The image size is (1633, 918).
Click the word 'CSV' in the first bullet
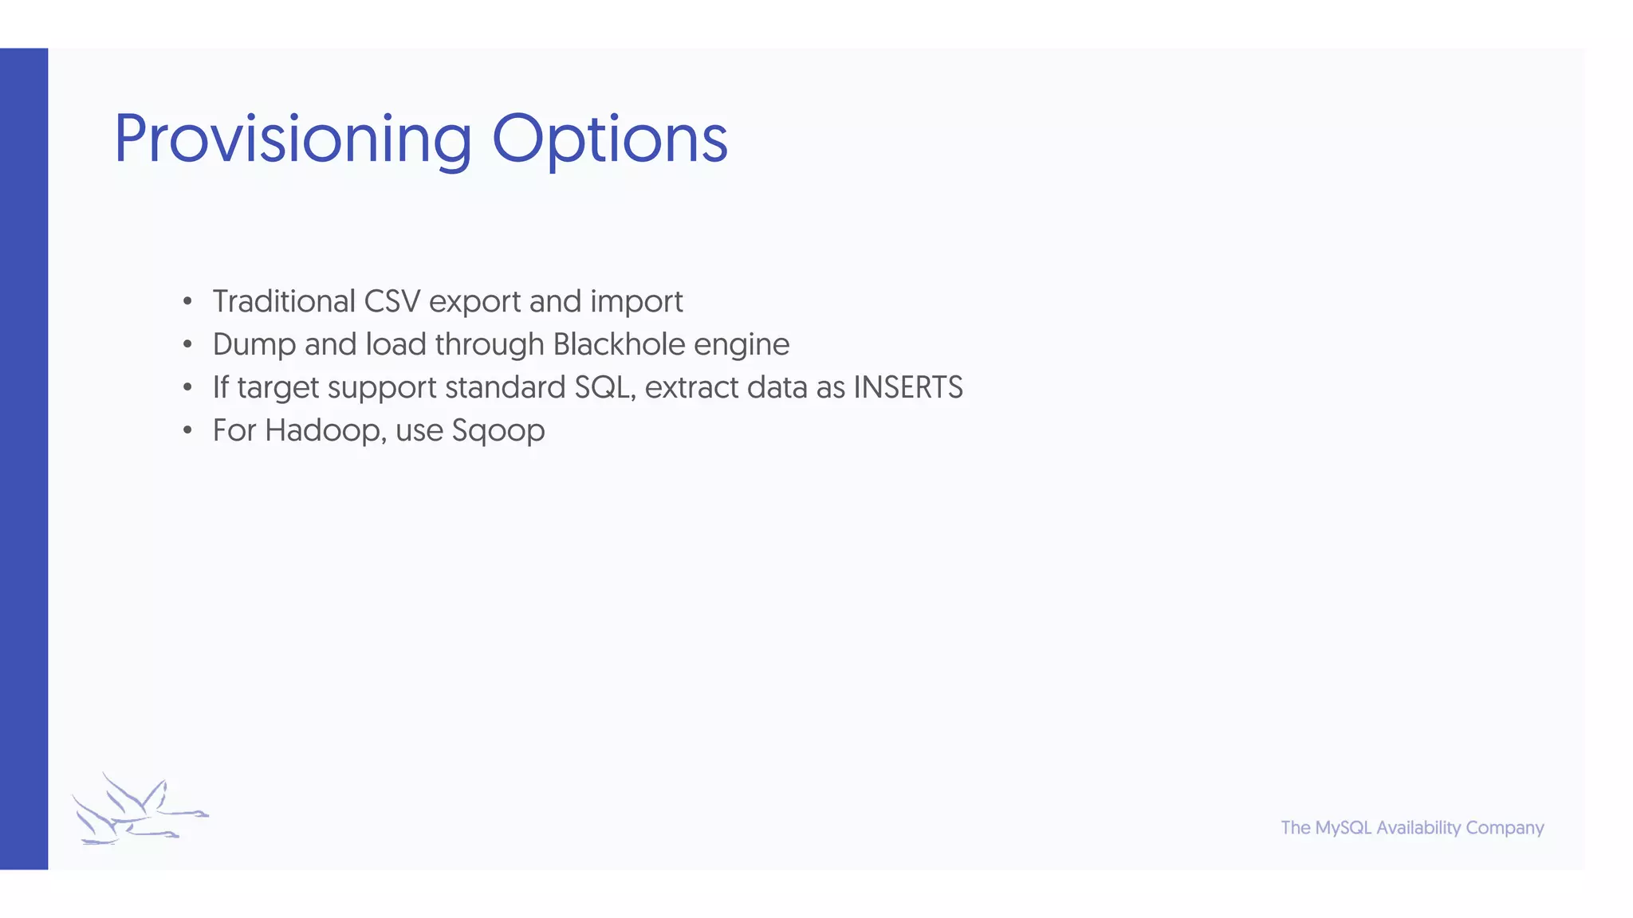pyautogui.click(x=392, y=301)
